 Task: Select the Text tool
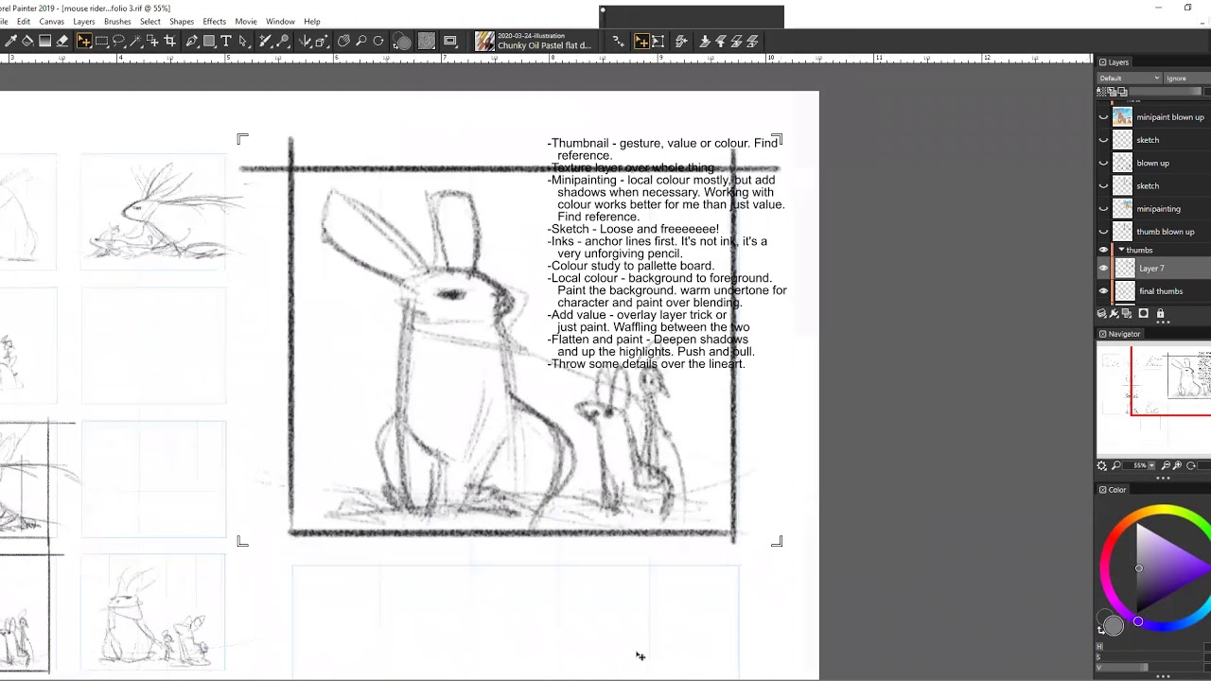(226, 41)
